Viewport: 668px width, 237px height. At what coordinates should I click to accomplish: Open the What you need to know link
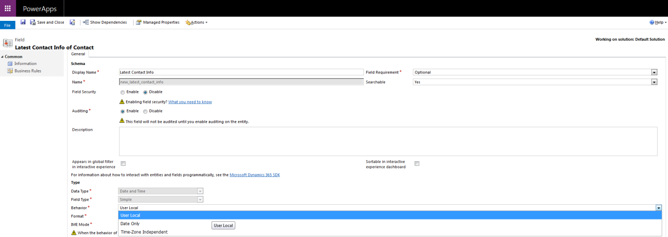[190, 102]
